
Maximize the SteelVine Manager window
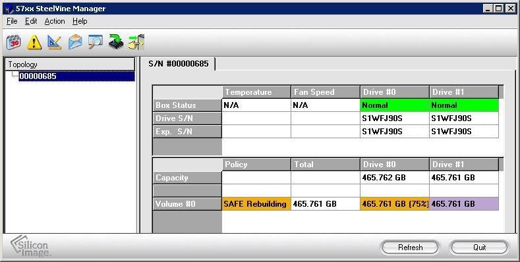click(x=498, y=9)
